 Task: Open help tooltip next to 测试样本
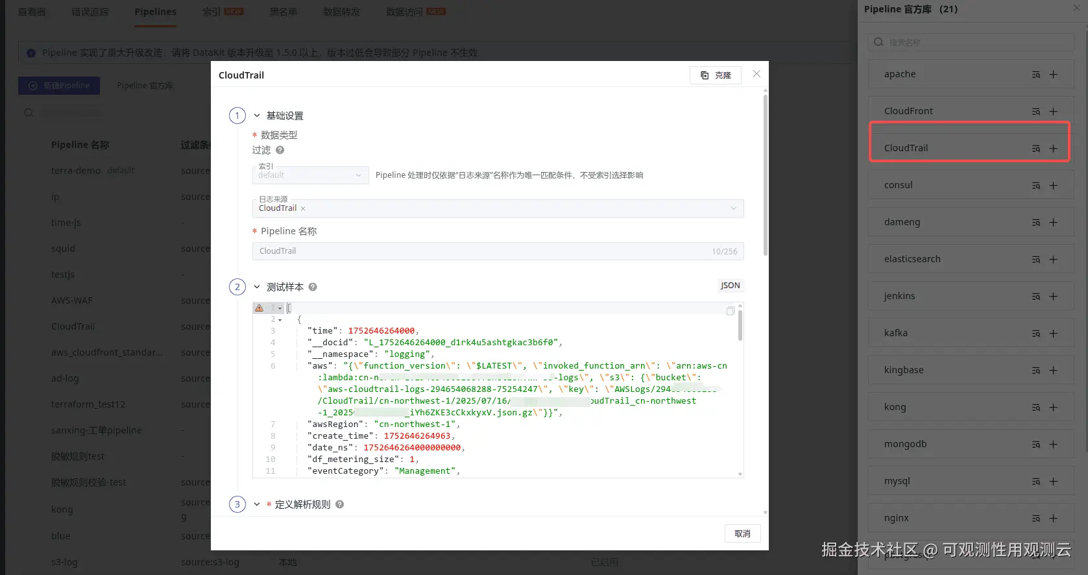point(313,287)
